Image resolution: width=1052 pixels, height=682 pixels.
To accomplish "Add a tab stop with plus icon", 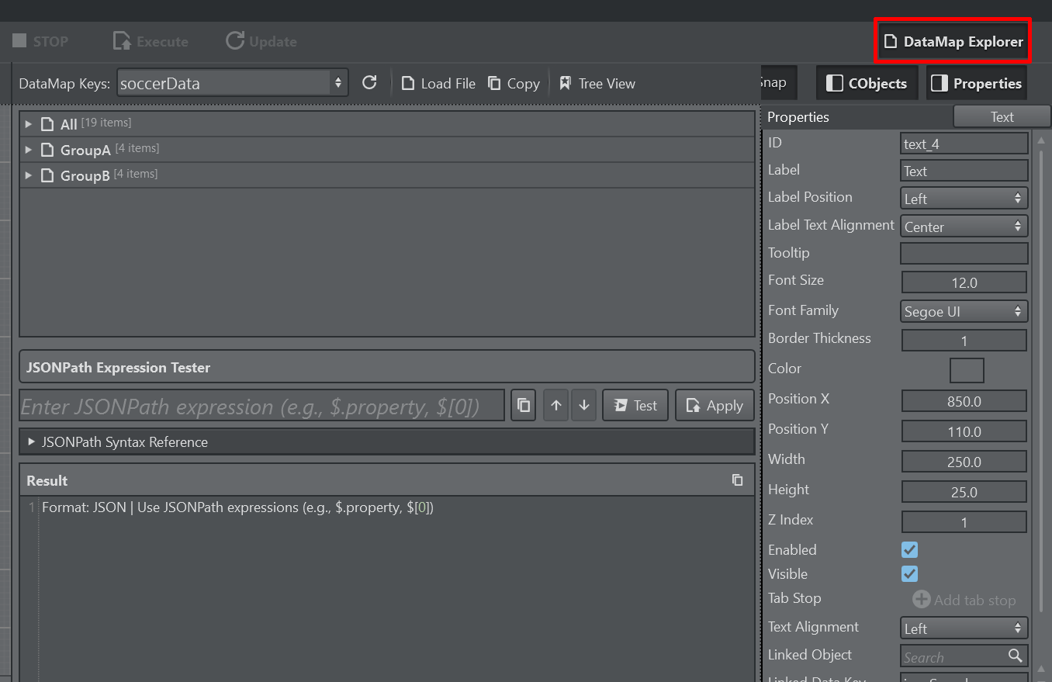I will [x=921, y=600].
